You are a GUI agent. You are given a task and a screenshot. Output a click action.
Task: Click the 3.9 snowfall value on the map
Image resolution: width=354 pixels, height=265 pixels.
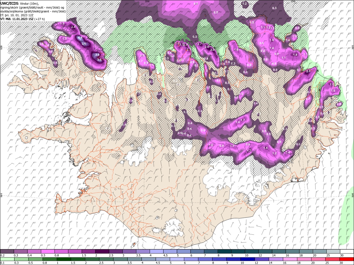tap(84, 44)
